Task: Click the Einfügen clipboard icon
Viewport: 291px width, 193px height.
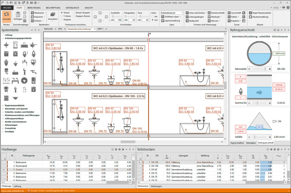Action: point(18,16)
